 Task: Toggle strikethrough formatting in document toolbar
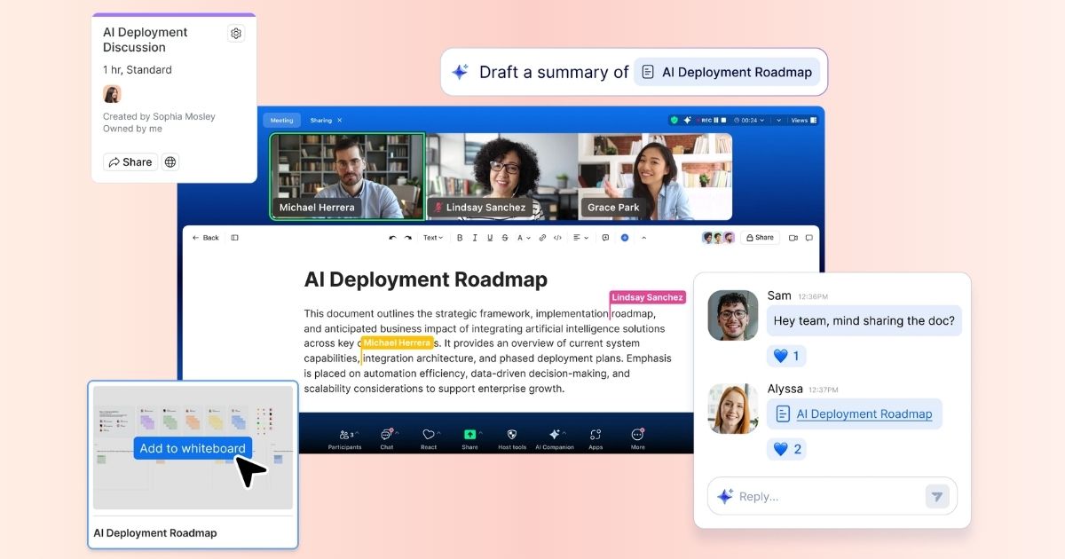tap(505, 238)
